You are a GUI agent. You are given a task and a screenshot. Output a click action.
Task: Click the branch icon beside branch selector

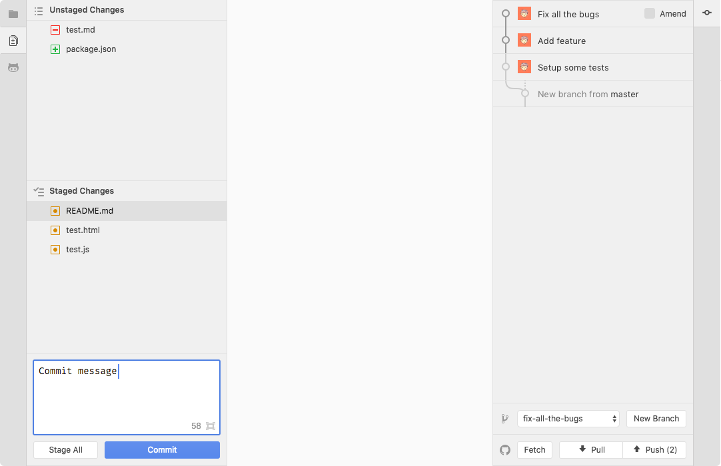pyautogui.click(x=505, y=419)
